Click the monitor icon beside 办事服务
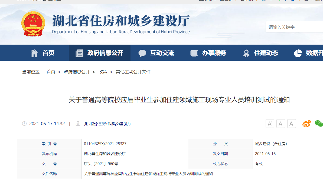This screenshot has width=323, height=183. 194,53
